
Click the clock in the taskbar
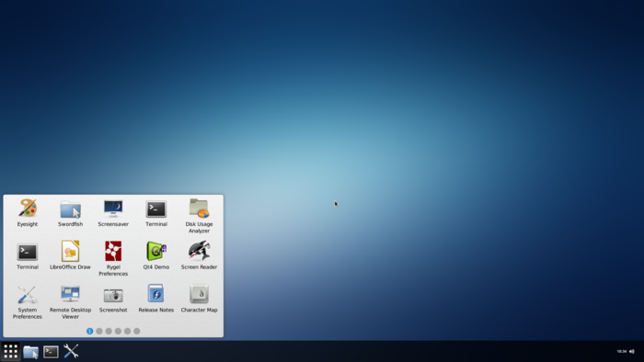pyautogui.click(x=621, y=351)
